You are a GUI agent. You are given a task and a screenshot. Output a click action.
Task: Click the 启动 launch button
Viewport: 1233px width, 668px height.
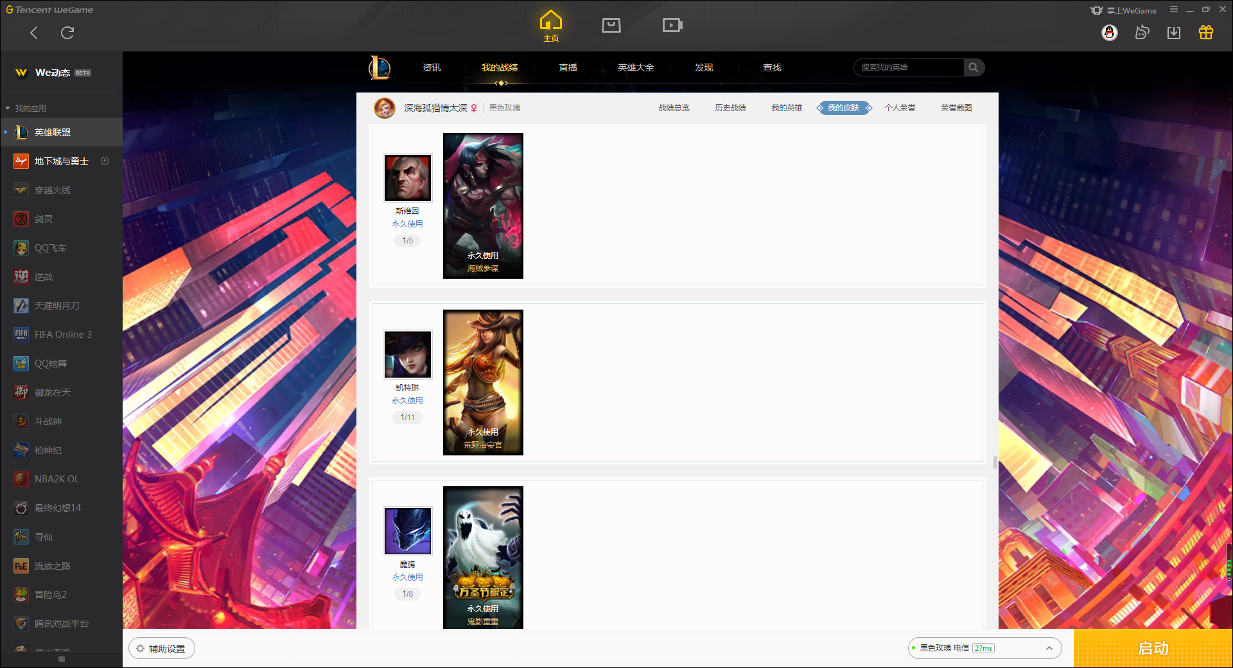(1153, 648)
